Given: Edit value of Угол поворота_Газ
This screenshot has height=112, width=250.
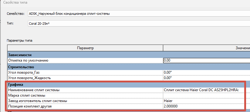Looking at the screenshot, I should click(207, 72).
